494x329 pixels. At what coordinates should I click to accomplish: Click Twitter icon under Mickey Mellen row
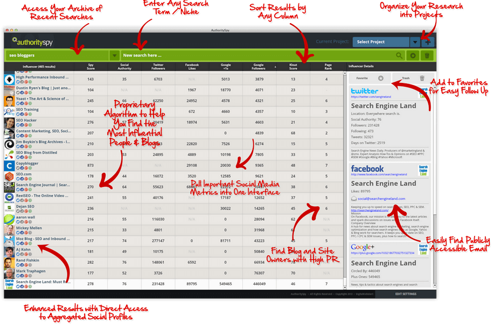(18, 233)
